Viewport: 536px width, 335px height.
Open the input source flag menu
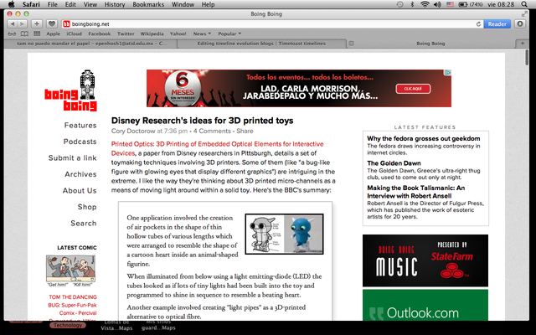click(450, 4)
